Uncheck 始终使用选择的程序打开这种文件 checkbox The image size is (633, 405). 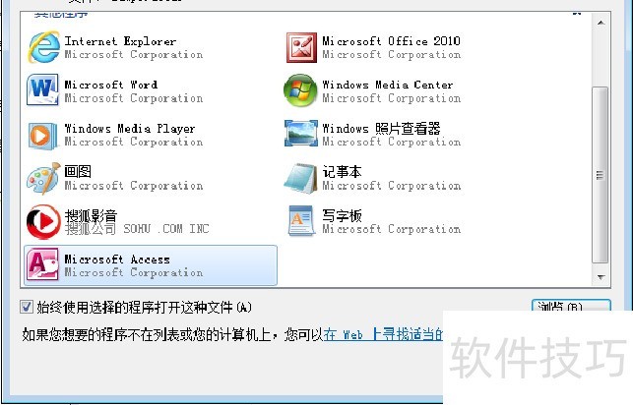point(27,307)
